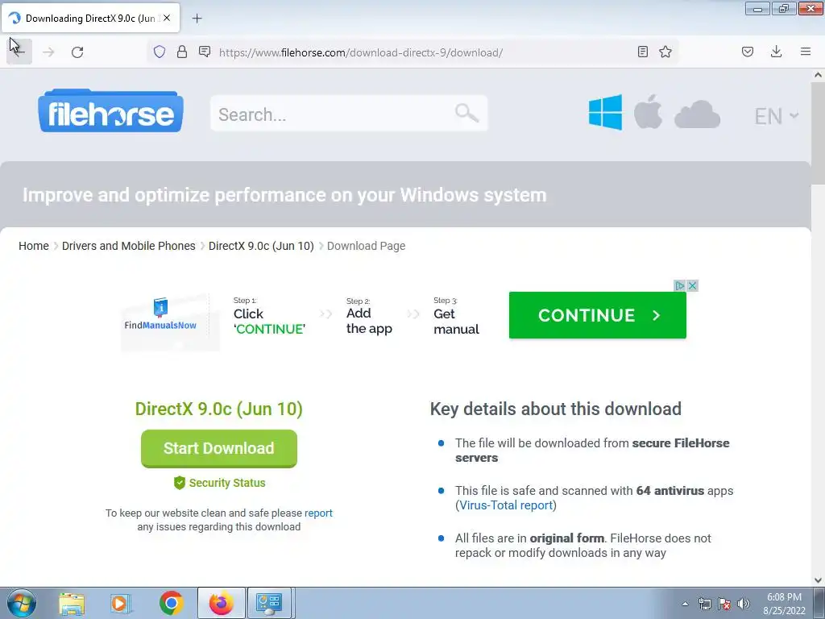Expand the EN language dropdown
This screenshot has width=825, height=619.
point(776,116)
